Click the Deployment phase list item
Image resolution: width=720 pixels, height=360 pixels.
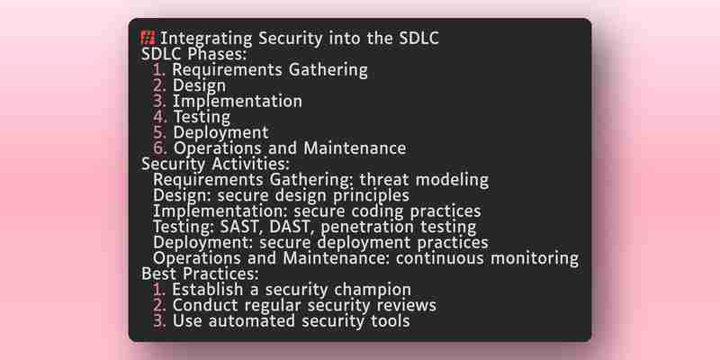click(x=211, y=132)
